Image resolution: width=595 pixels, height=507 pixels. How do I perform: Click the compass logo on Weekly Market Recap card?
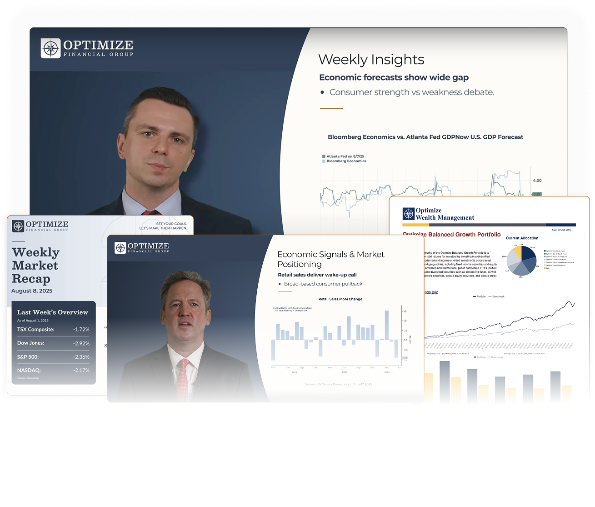point(18,226)
